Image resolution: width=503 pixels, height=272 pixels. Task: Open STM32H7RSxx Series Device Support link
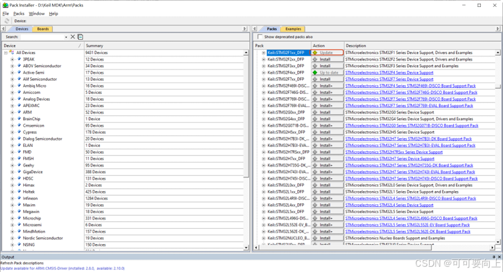click(394, 152)
